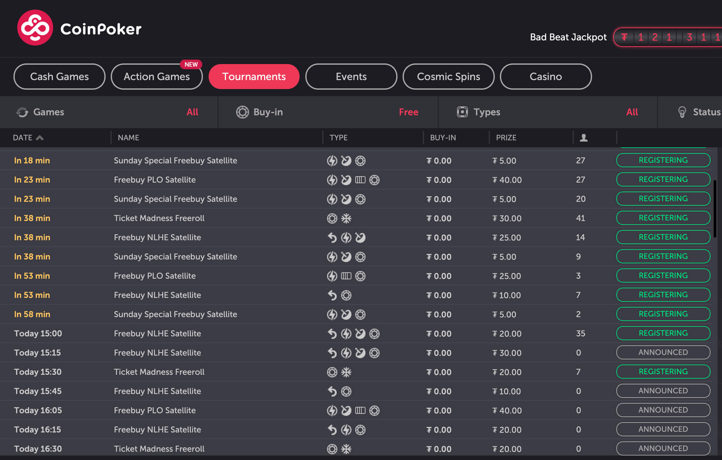Go to the Casino tab
Viewport: 722px width, 460px height.
(x=546, y=77)
